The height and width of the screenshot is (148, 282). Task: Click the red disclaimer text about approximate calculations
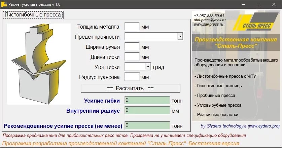[124, 136]
